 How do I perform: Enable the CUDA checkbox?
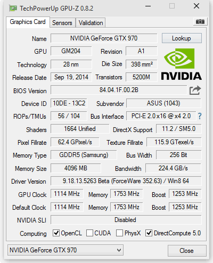pos(89,233)
